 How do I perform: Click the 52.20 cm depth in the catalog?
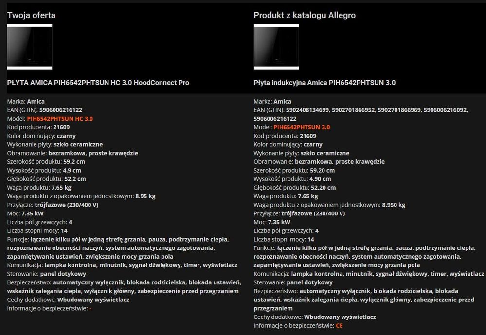[x=321, y=188]
